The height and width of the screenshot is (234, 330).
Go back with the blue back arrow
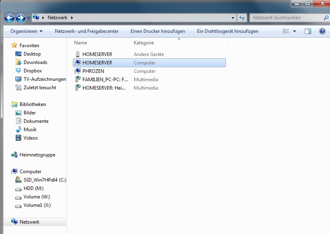pyautogui.click(x=10, y=18)
